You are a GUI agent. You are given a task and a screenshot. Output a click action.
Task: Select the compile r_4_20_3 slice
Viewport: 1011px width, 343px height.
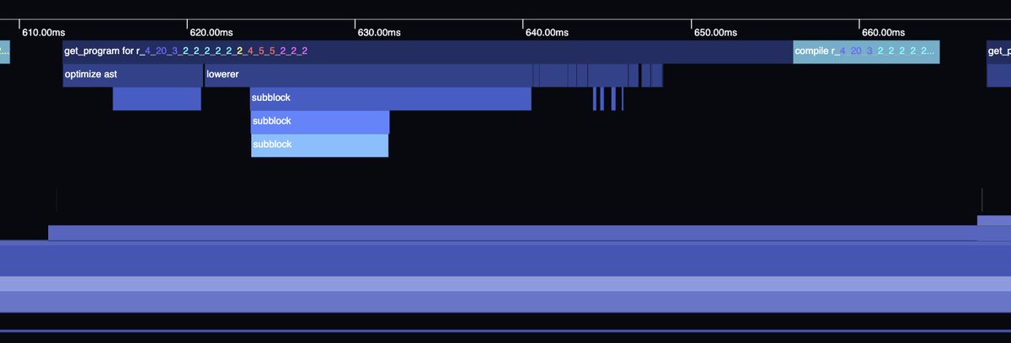pyautogui.click(x=866, y=52)
